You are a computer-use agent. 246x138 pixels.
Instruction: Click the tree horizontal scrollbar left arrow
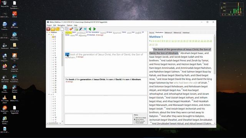pos(47,123)
